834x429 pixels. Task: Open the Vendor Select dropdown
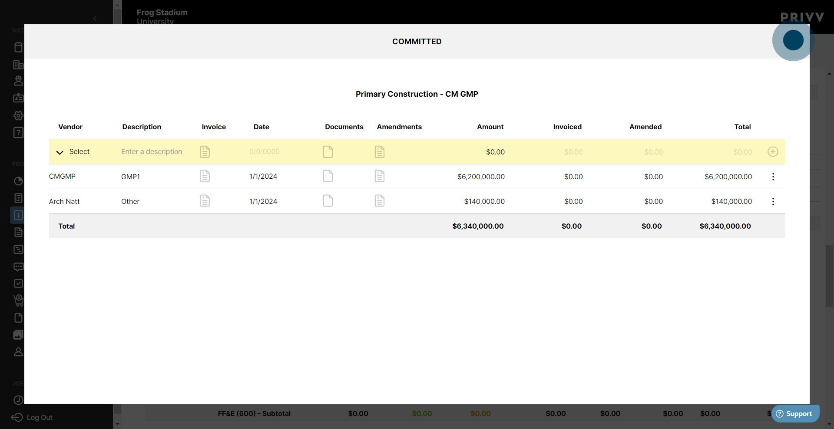[73, 152]
